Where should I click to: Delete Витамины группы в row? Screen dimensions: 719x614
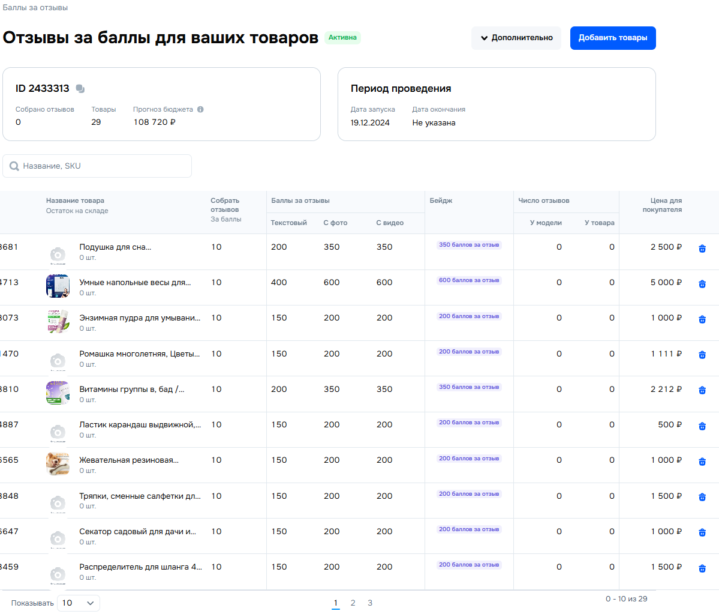702,390
